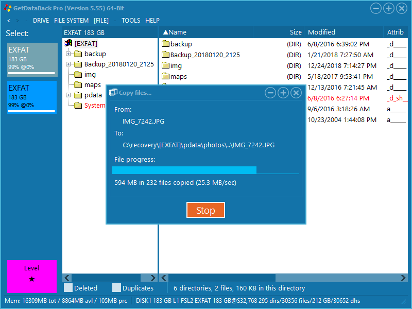
Task: Expand the pdata folder tree node
Action: click(x=68, y=95)
